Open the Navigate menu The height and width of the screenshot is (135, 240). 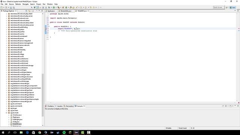coord(25,4)
